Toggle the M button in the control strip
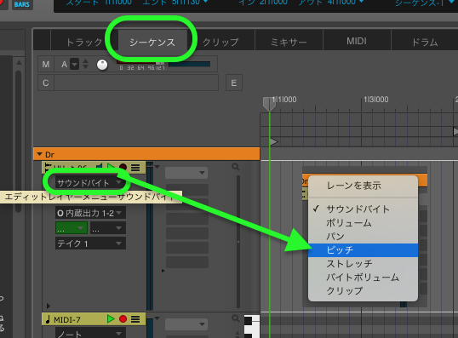 click(x=46, y=64)
